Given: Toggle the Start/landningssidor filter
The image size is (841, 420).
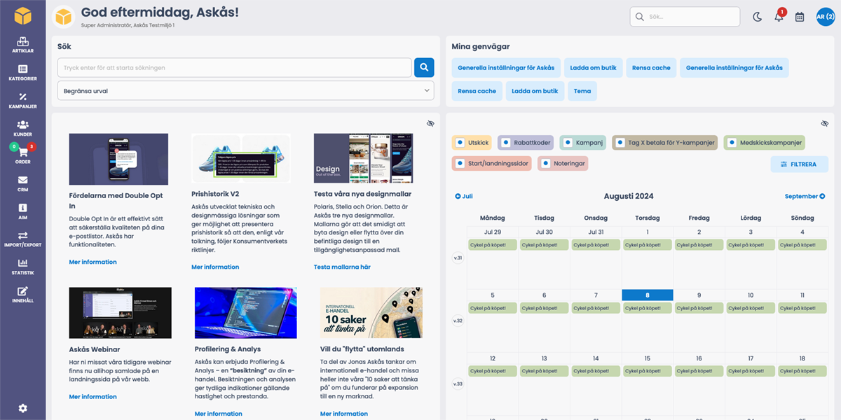Looking at the screenshot, I should tap(493, 163).
